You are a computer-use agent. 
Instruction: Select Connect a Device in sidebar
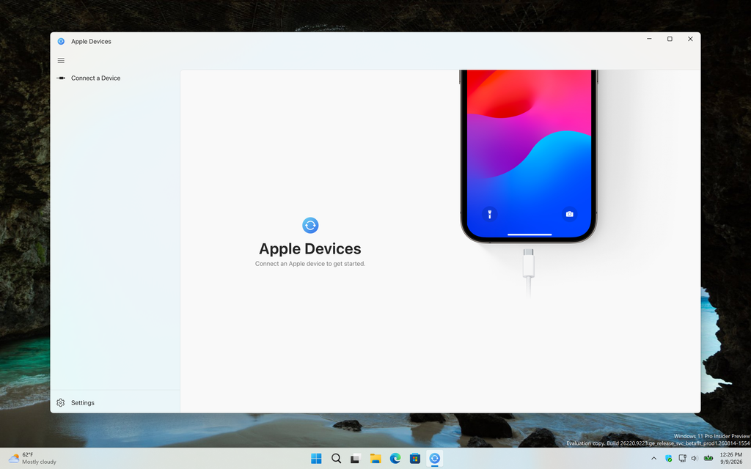tap(115, 78)
